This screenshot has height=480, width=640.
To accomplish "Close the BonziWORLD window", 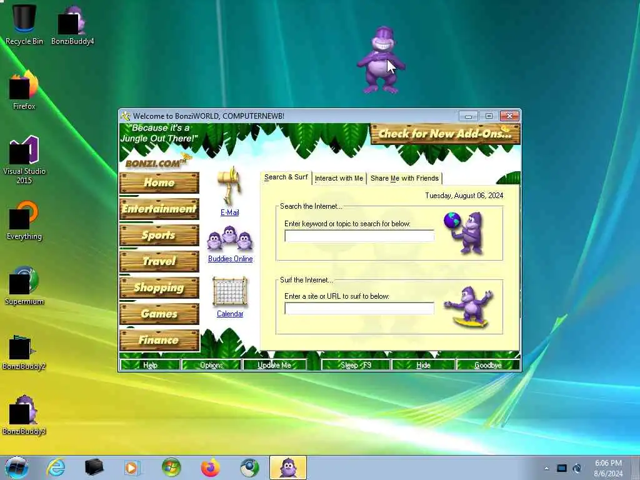I will 509,116.
